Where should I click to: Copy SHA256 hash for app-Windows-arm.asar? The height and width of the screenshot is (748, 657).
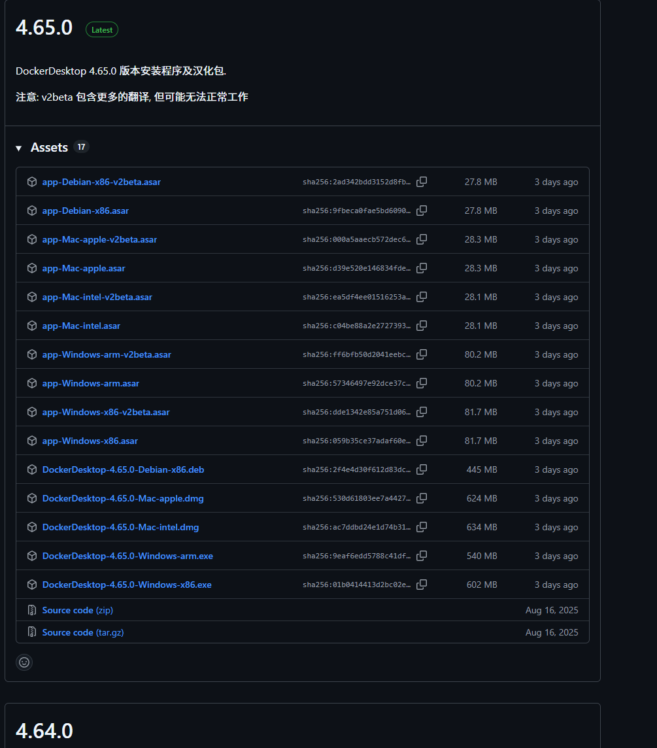point(422,383)
